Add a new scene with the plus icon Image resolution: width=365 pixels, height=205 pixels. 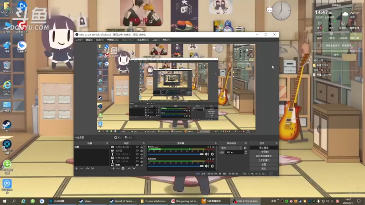[77, 168]
